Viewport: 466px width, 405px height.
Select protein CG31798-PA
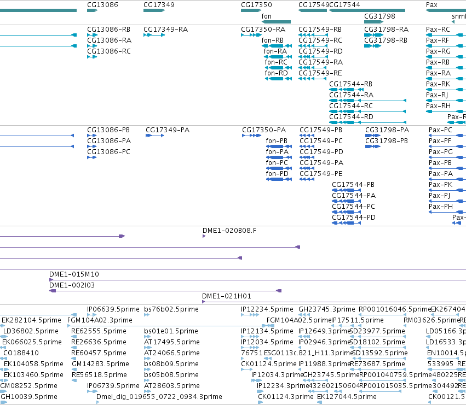[387, 130]
